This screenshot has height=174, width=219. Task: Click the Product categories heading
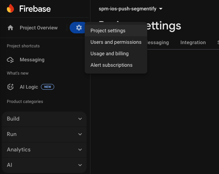(25, 102)
